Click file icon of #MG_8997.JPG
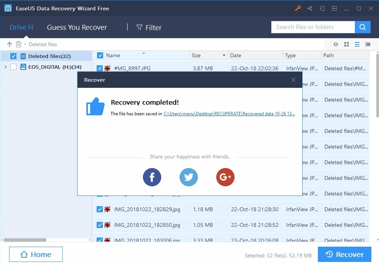 tap(107, 68)
